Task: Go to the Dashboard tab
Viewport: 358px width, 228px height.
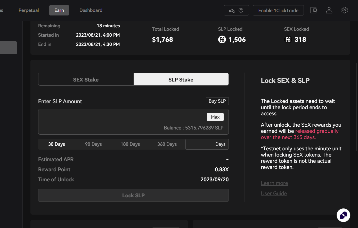Action: point(91,10)
